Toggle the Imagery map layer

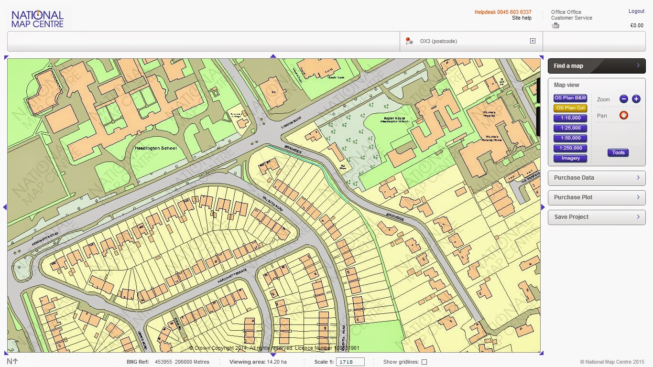coord(570,158)
